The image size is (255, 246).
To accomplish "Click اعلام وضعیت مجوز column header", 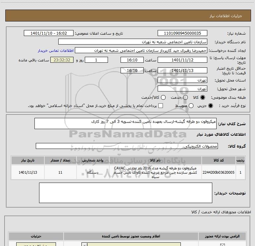I will click(131, 236).
